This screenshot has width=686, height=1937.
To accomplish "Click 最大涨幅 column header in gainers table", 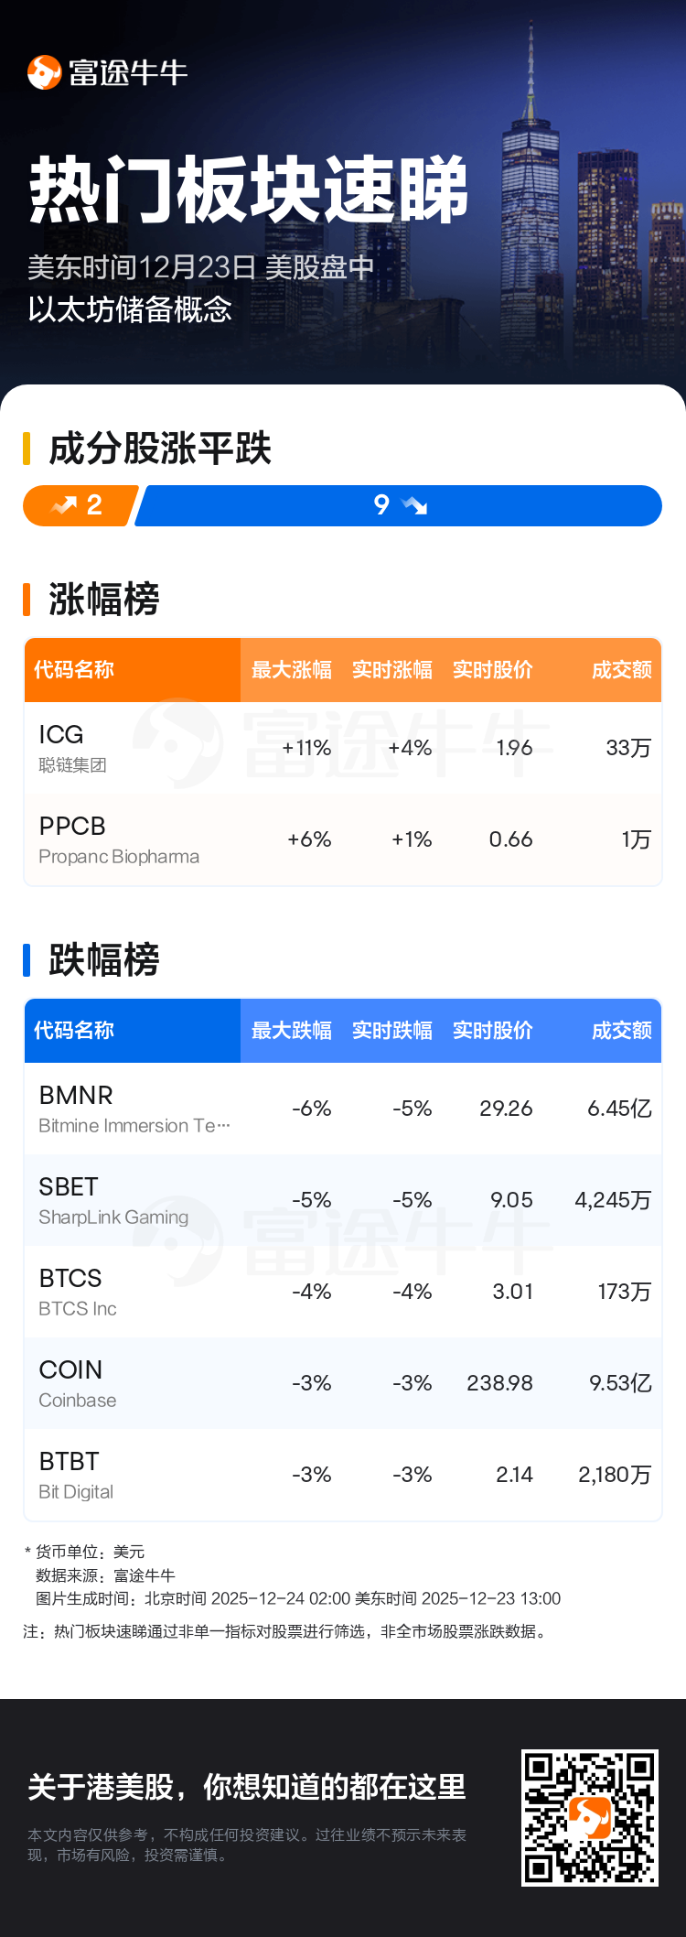I will tap(292, 670).
